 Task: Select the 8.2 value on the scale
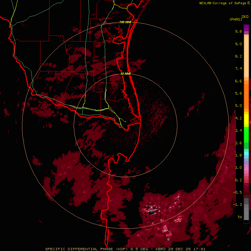pos(238,56)
